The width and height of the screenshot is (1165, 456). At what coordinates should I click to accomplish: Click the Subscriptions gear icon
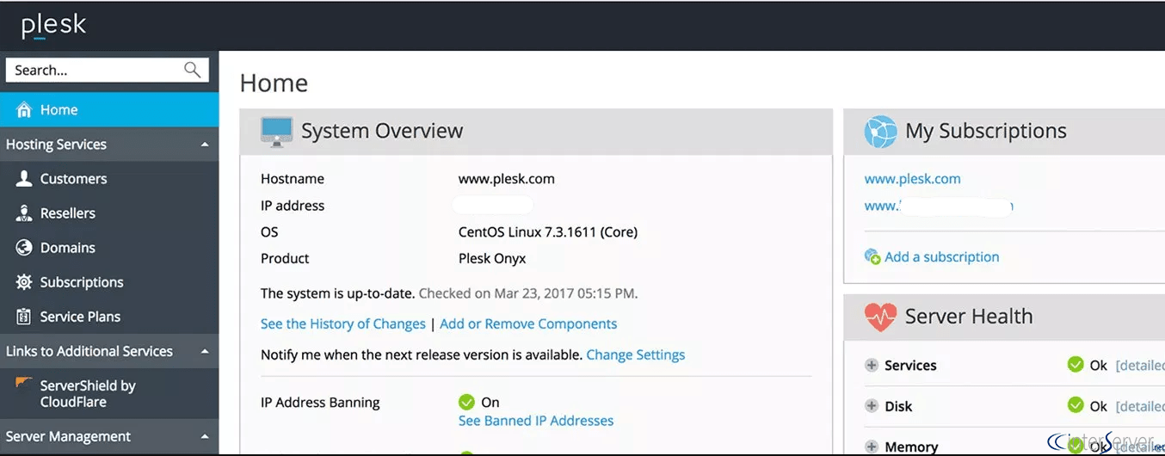(x=24, y=282)
